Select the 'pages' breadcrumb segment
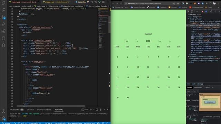Image resolution: width=221 pixels, height=124 pixels. [x=17, y=6]
